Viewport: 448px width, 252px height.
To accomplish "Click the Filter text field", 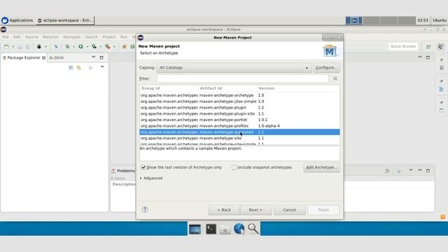I will [x=242, y=78].
